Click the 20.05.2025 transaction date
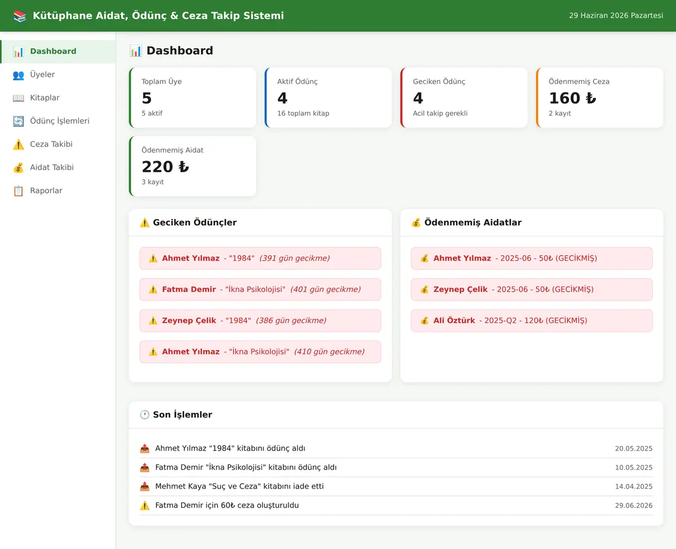This screenshot has width=676, height=549. [x=634, y=449]
